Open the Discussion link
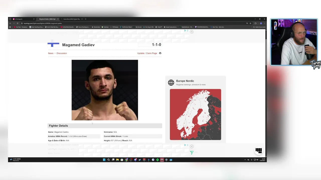The image size is (321, 180). [62, 53]
